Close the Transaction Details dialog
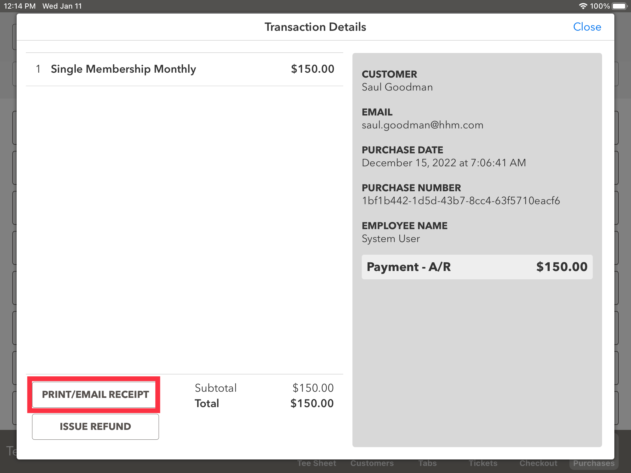 587,27
